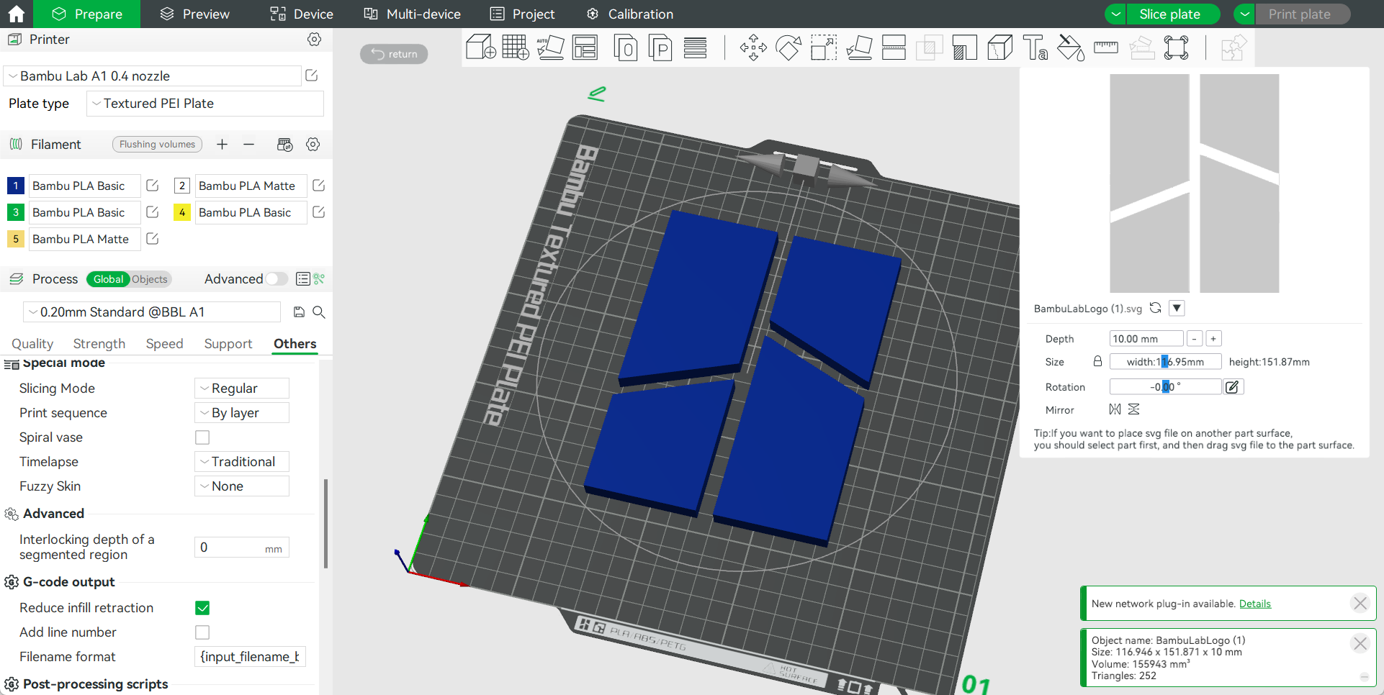The width and height of the screenshot is (1384, 695).
Task: Open the Quality settings tab
Action: 32,344
